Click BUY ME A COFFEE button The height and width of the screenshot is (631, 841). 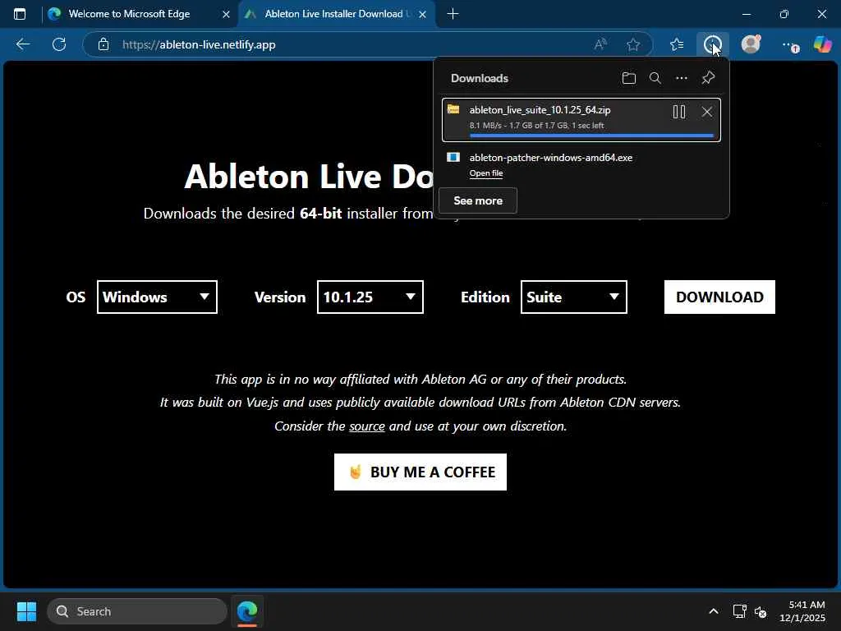[420, 472]
